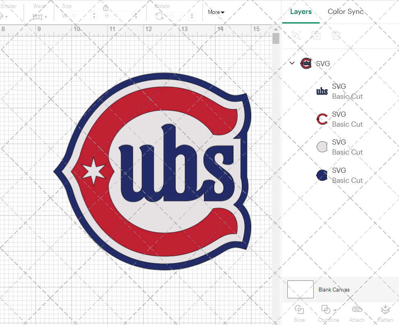Image resolution: width=399 pixels, height=325 pixels.
Task: Open the Combine dropdown arrow
Action: (x=335, y=310)
